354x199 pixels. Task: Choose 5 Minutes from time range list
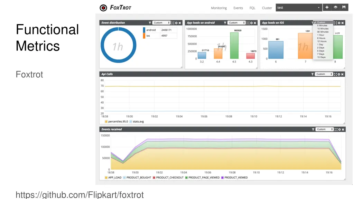[x=323, y=26]
